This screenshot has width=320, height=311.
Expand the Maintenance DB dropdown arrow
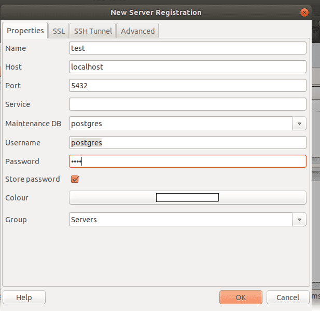click(x=299, y=124)
